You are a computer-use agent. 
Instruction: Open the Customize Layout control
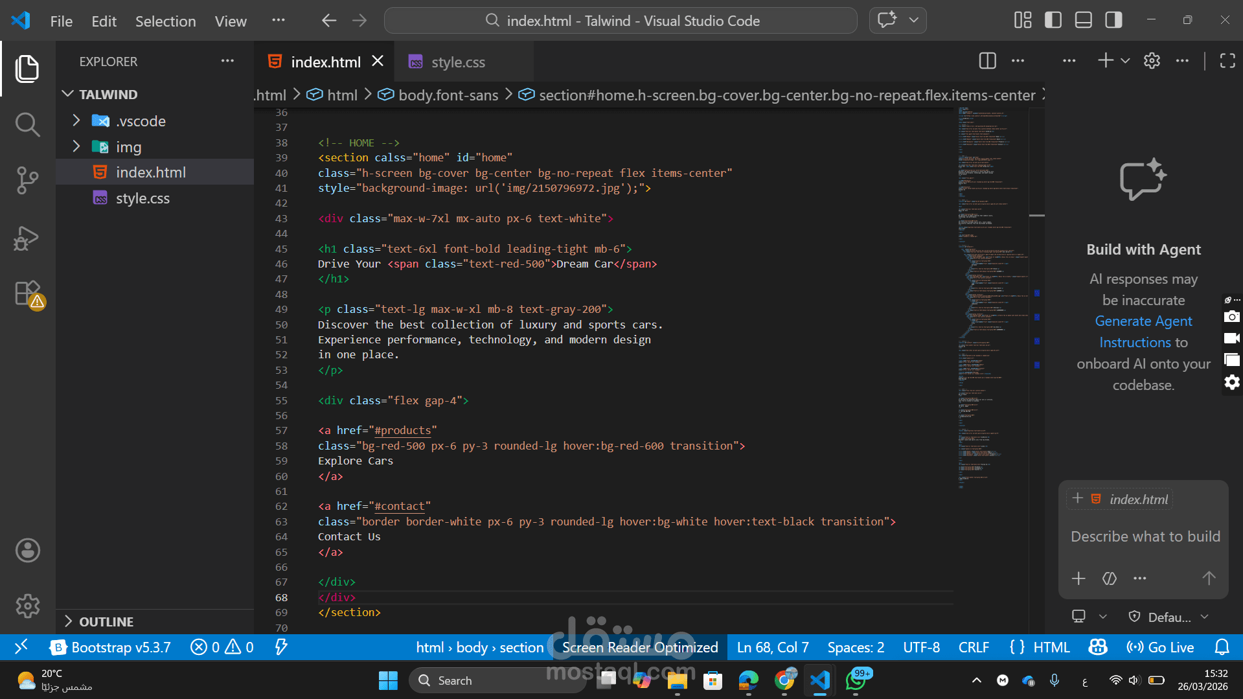click(x=1023, y=20)
